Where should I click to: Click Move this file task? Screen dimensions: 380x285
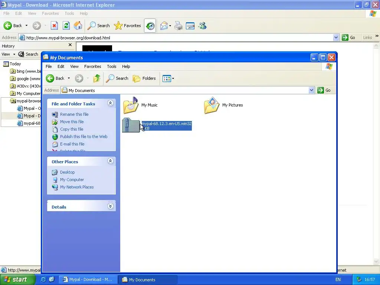click(72, 122)
